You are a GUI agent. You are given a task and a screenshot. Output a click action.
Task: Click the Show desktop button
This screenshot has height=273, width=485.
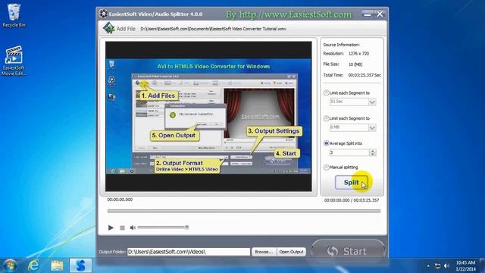(482, 265)
